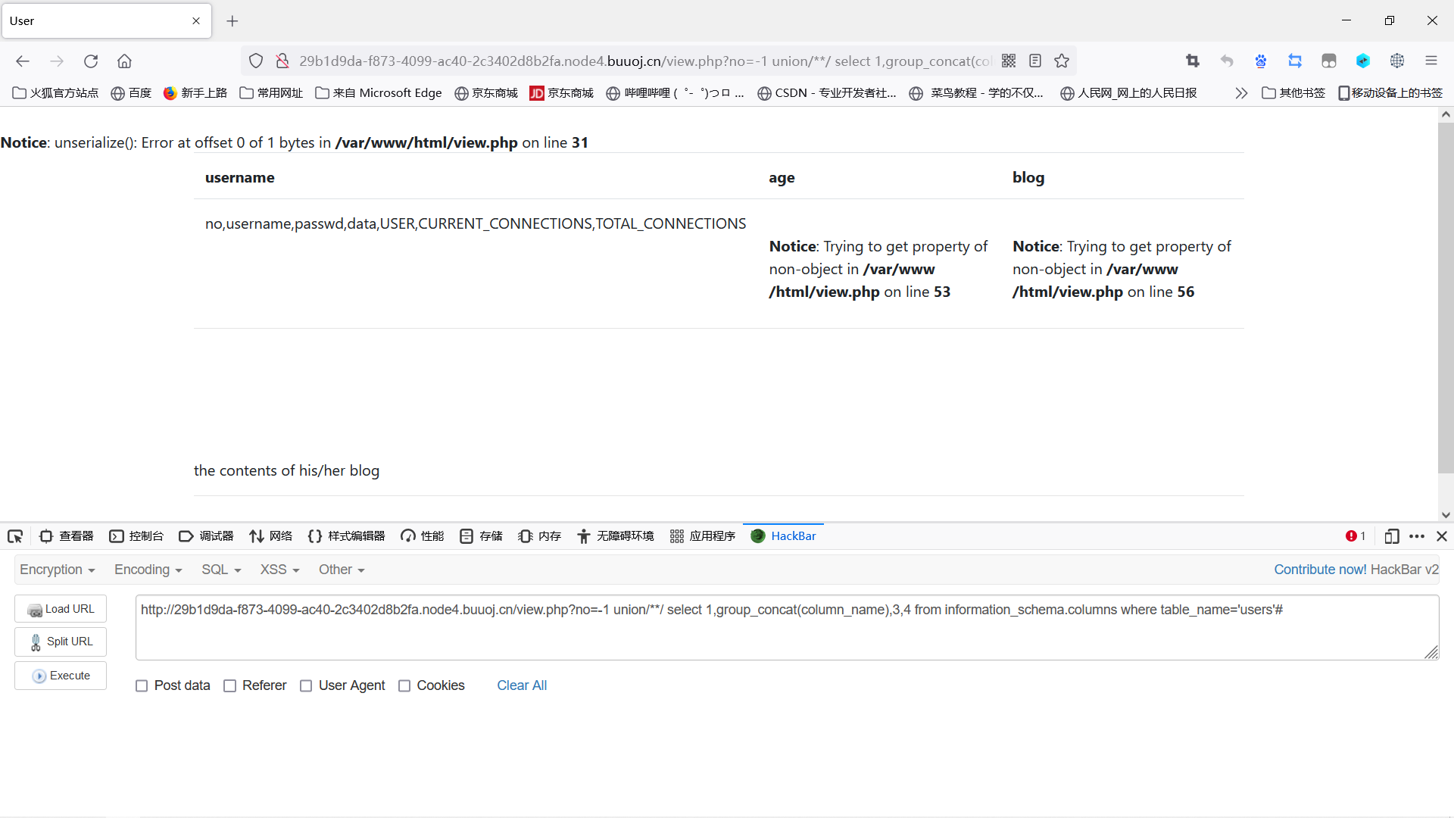Click the Clear All link
Screen dimensions: 1454x818
(522, 685)
